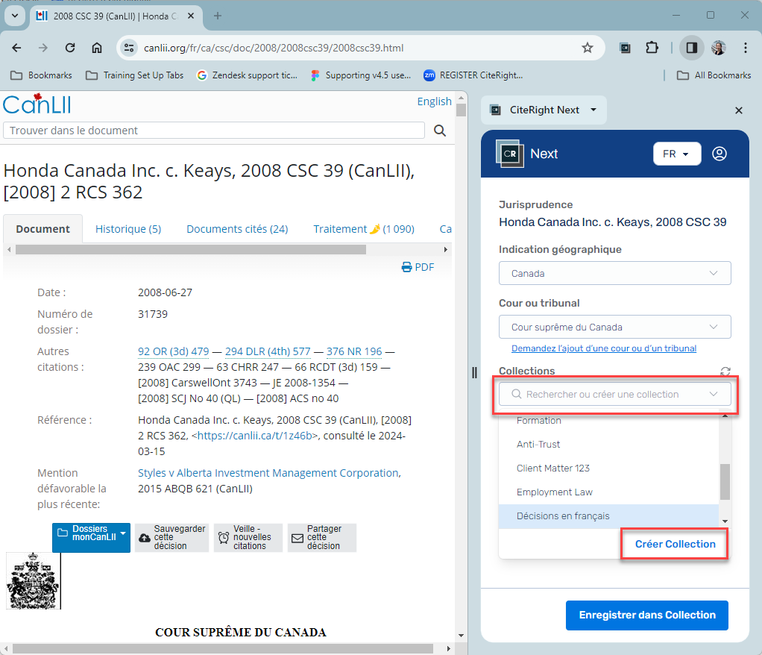Toggle the browser side panel icon
Screen dimensions: 762x655
pyautogui.click(x=691, y=48)
